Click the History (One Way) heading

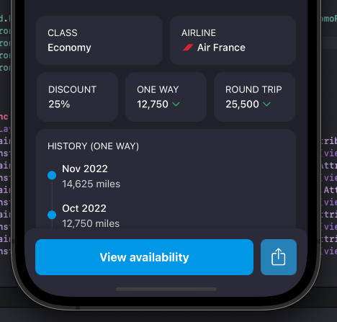(93, 146)
